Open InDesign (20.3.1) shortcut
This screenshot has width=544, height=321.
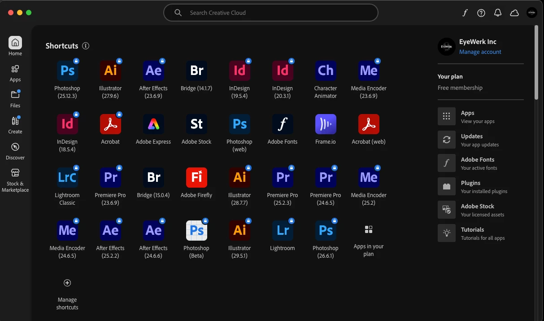(283, 70)
